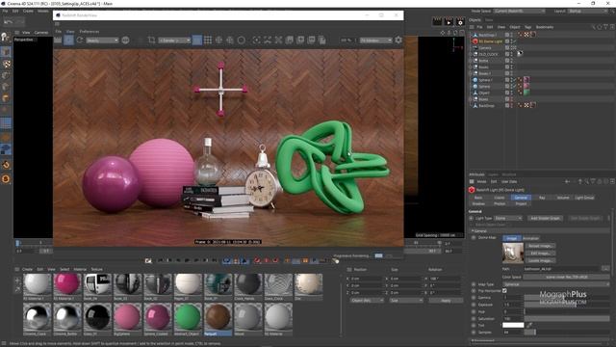Image resolution: width=616 pixels, height=347 pixels.
Task: Toggle Progressive Rendering switch
Action: (378, 255)
